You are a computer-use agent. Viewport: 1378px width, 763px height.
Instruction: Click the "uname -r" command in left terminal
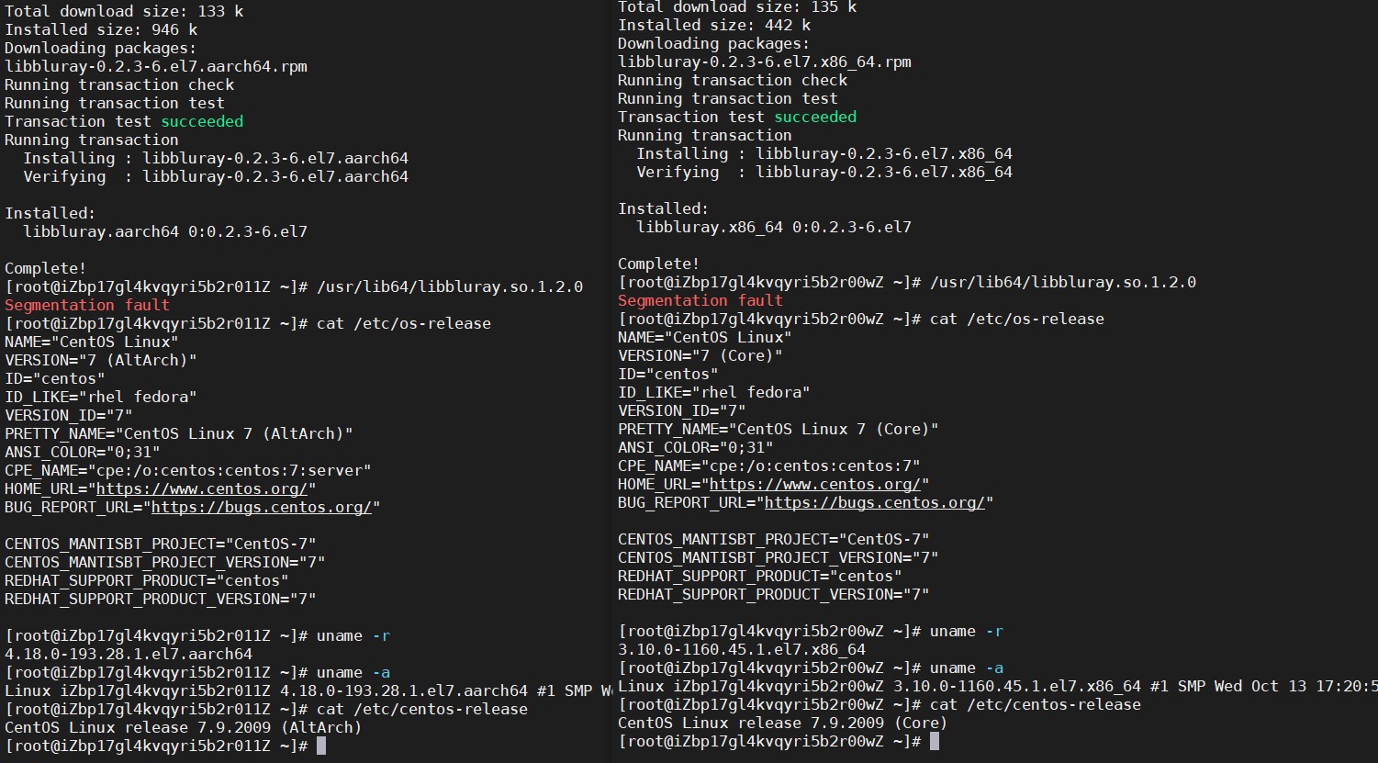click(x=353, y=635)
